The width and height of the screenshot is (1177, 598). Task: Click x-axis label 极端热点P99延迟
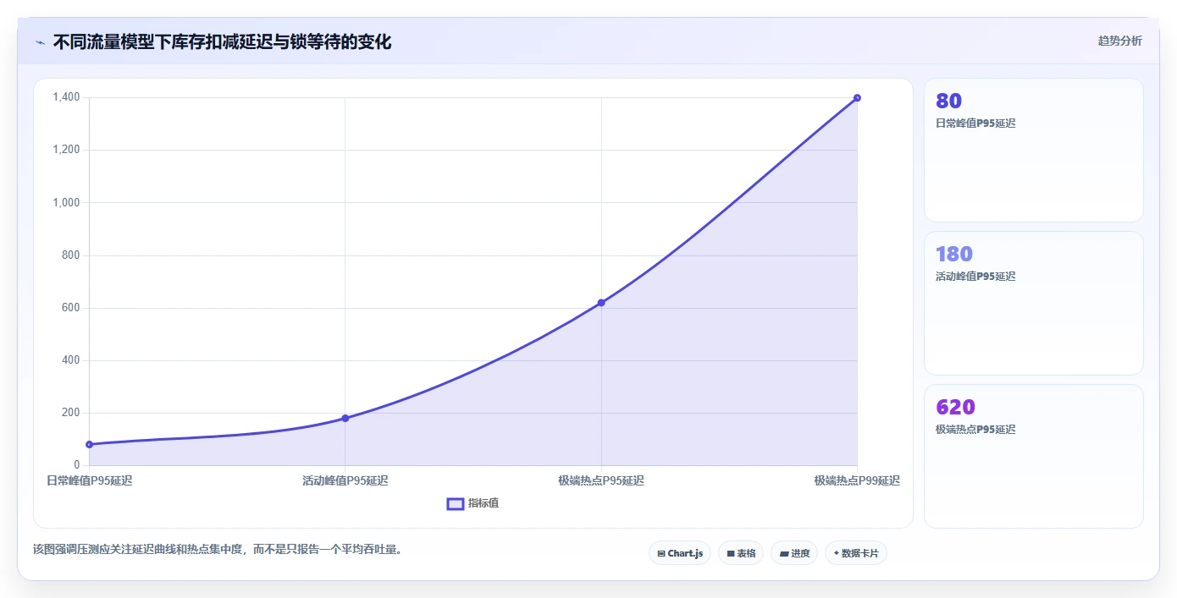(x=857, y=480)
